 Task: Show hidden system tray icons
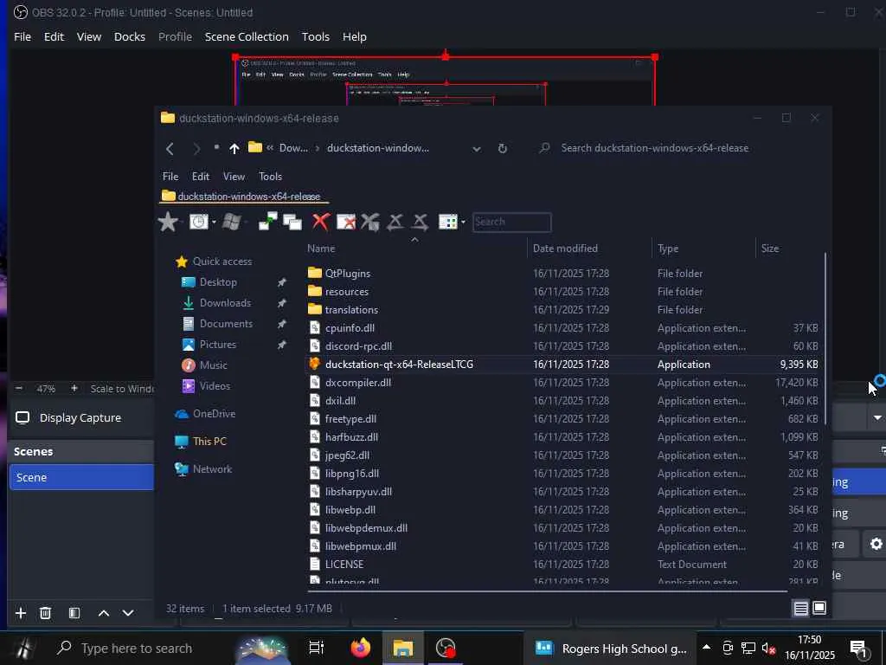(x=706, y=648)
